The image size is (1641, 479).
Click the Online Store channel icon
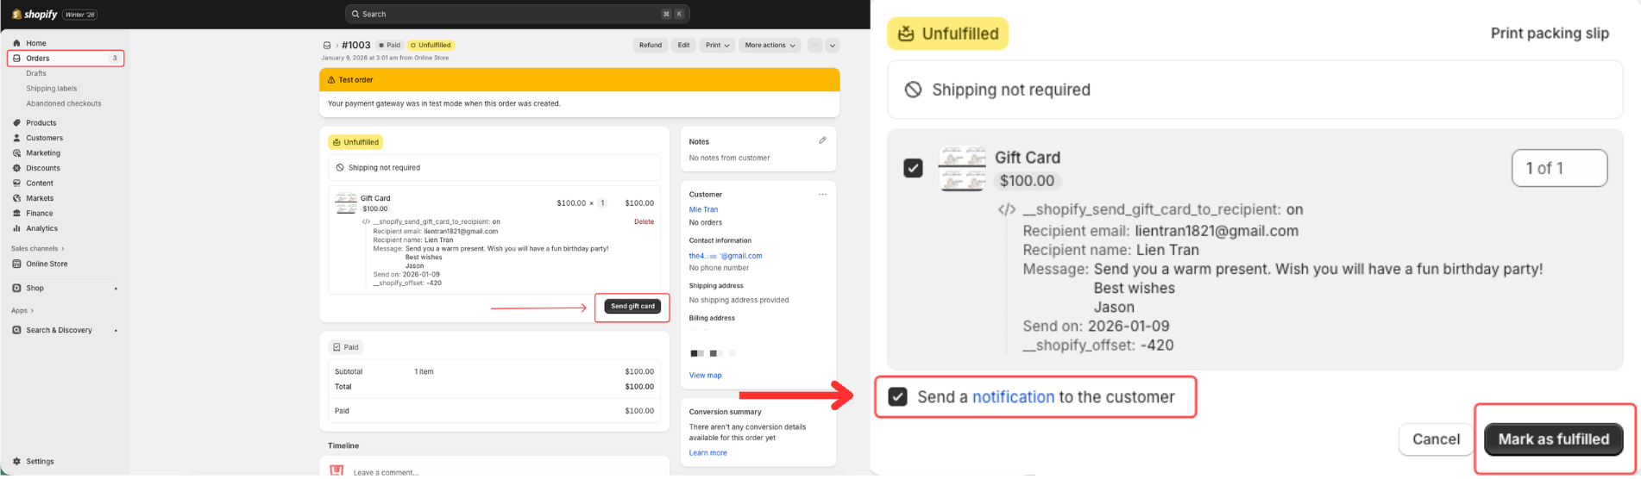tap(16, 264)
